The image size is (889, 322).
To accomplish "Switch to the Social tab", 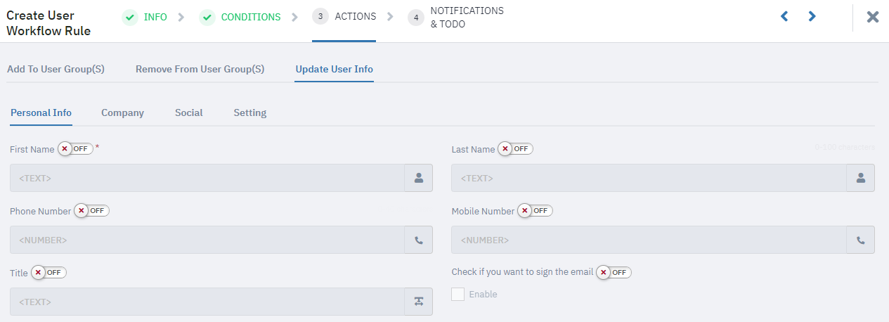I will pyautogui.click(x=189, y=112).
